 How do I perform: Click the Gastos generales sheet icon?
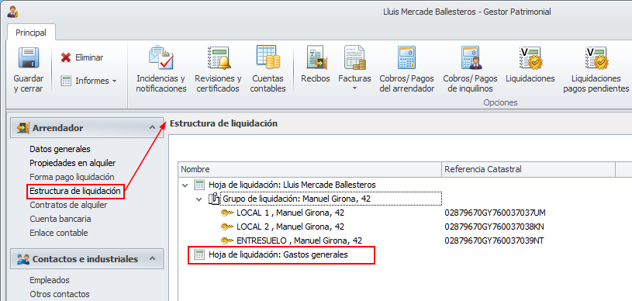(199, 254)
